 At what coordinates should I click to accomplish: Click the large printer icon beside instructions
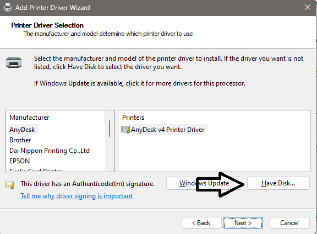tap(14, 62)
